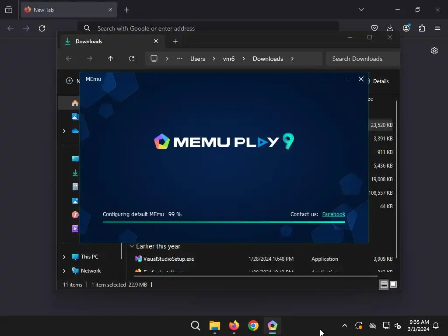The height and width of the screenshot is (336, 448).
Task: Show hidden system tray icons
Action: pyautogui.click(x=345, y=325)
